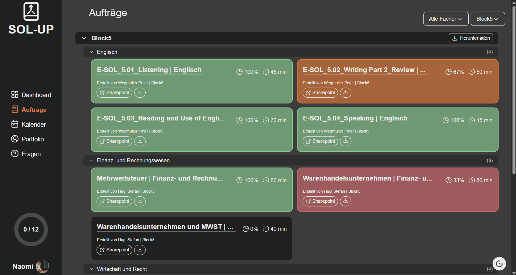Click Naomi's profile avatar
516x275 pixels.
click(43, 266)
